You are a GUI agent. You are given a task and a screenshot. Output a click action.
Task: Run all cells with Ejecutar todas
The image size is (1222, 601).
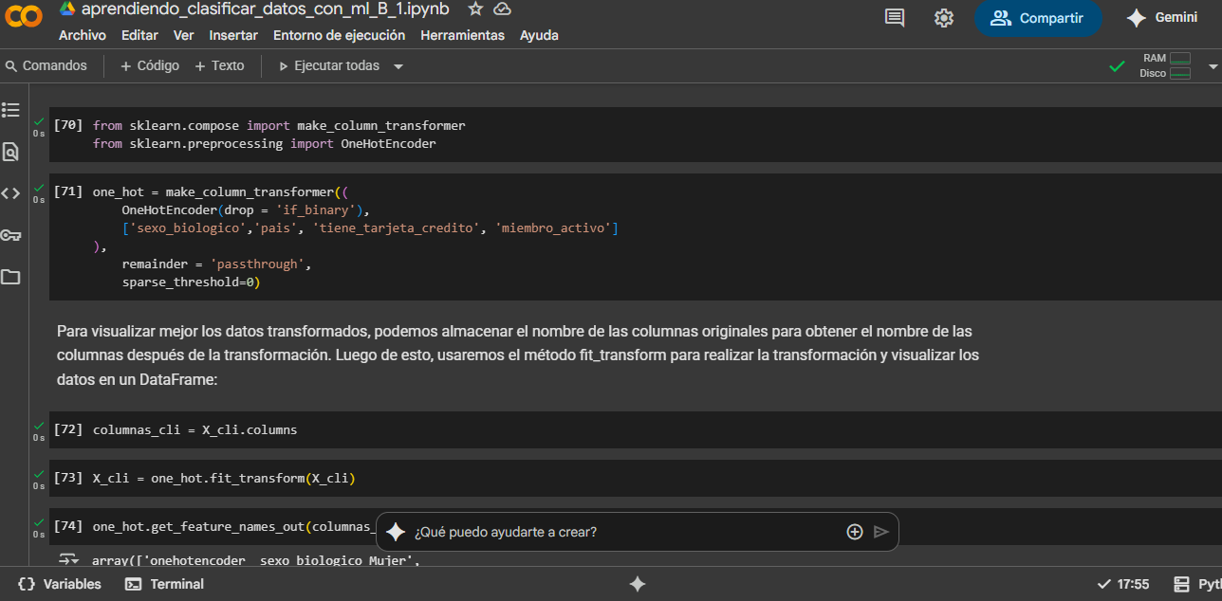pos(328,65)
